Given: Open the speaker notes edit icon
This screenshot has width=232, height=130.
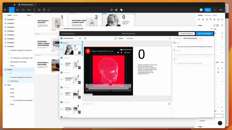Looking at the screenshot, I should pos(169,104).
